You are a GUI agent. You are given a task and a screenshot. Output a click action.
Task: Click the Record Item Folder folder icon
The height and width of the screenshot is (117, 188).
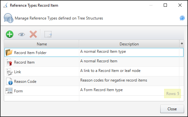click(x=9, y=52)
